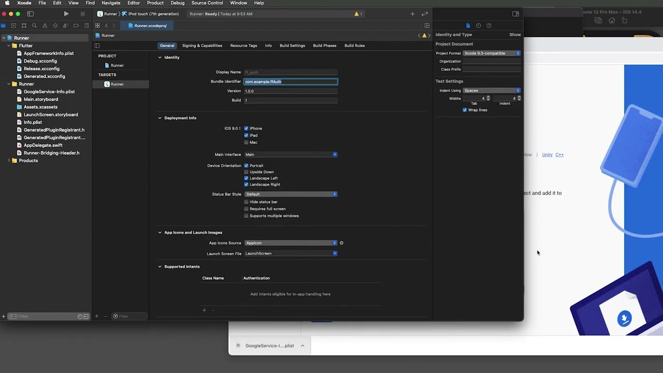
Task: Go back in editor history
Action: [107, 25]
